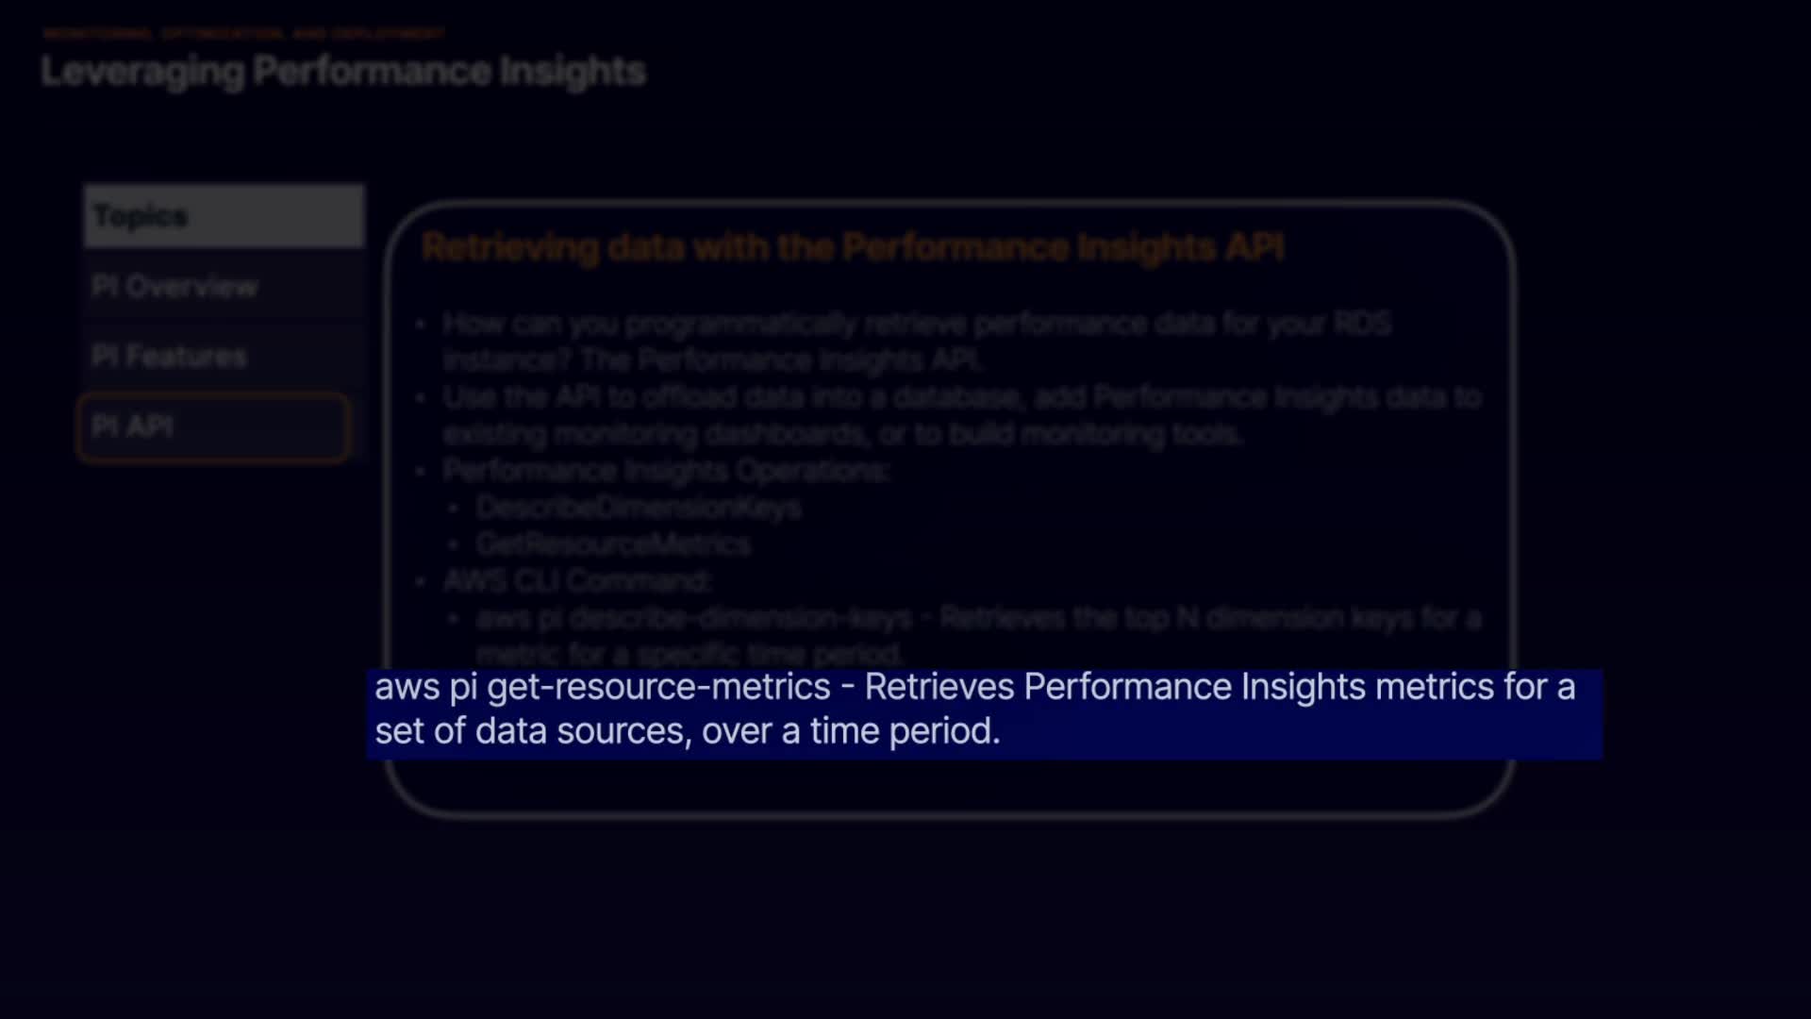The image size is (1811, 1019).
Task: Click the 'aws pi describe-dimension-keys' command text
Action: click(x=694, y=618)
